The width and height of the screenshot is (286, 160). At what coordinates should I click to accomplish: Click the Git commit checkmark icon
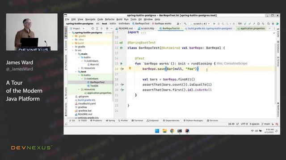point(249,24)
